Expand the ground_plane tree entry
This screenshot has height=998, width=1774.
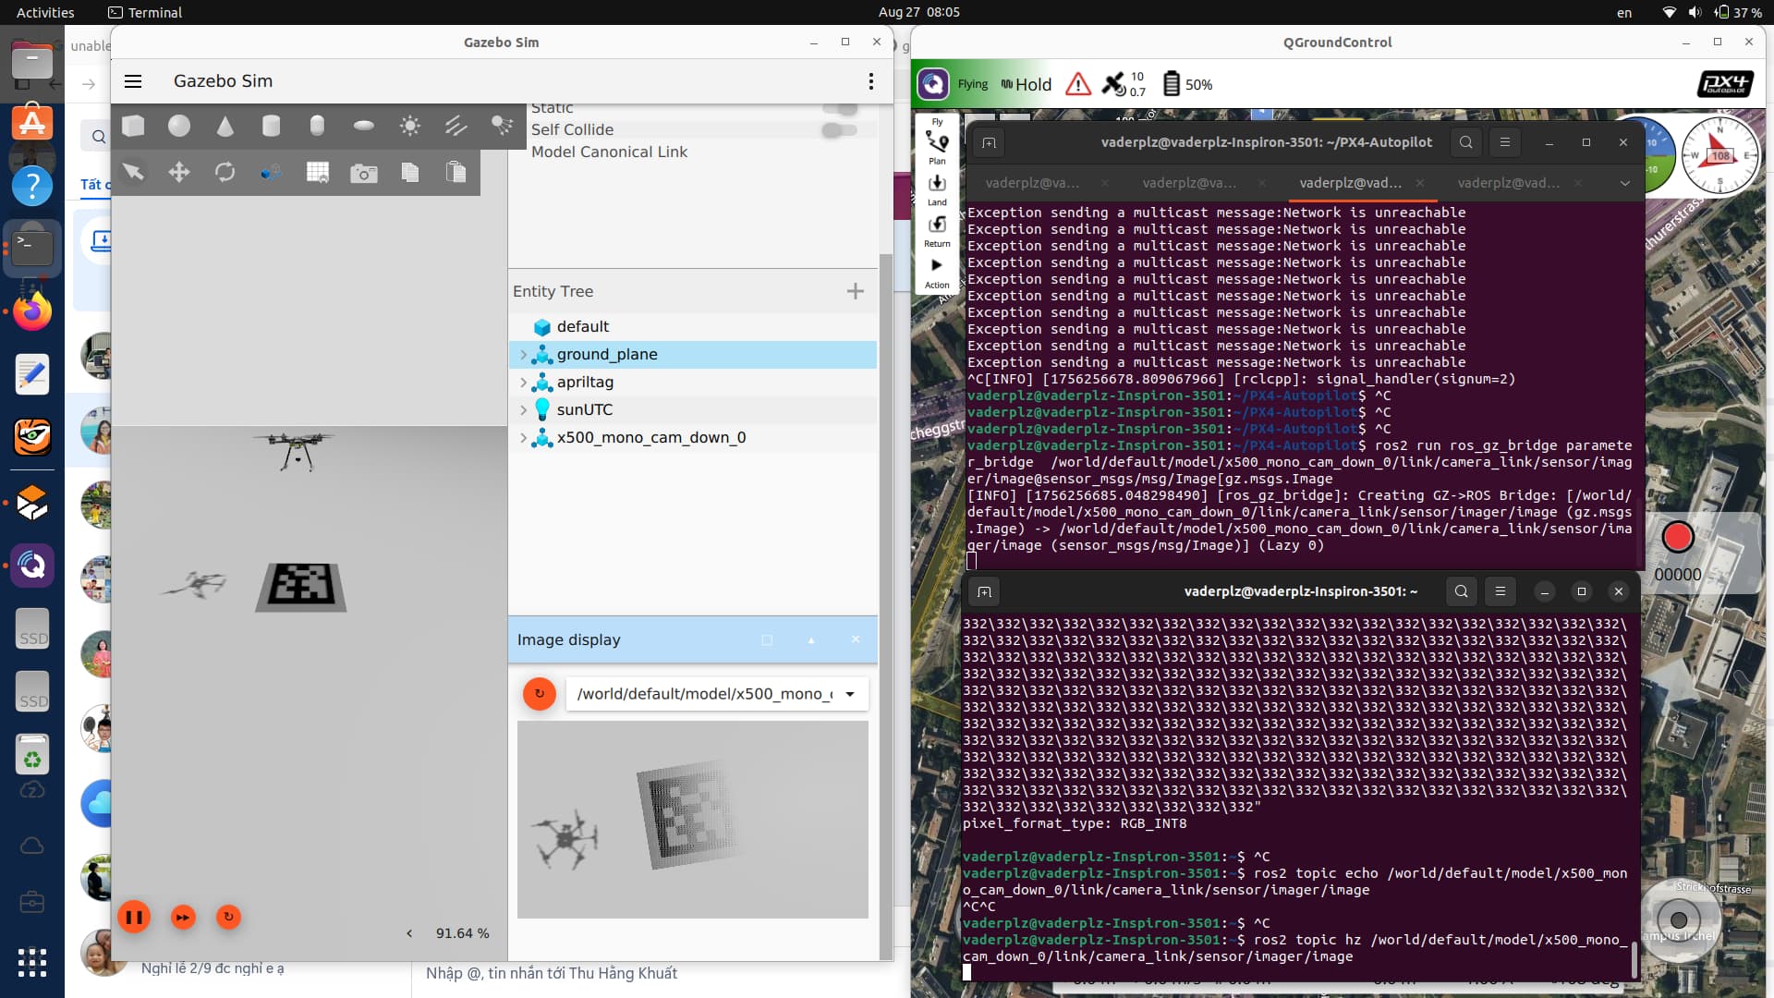pyautogui.click(x=523, y=355)
